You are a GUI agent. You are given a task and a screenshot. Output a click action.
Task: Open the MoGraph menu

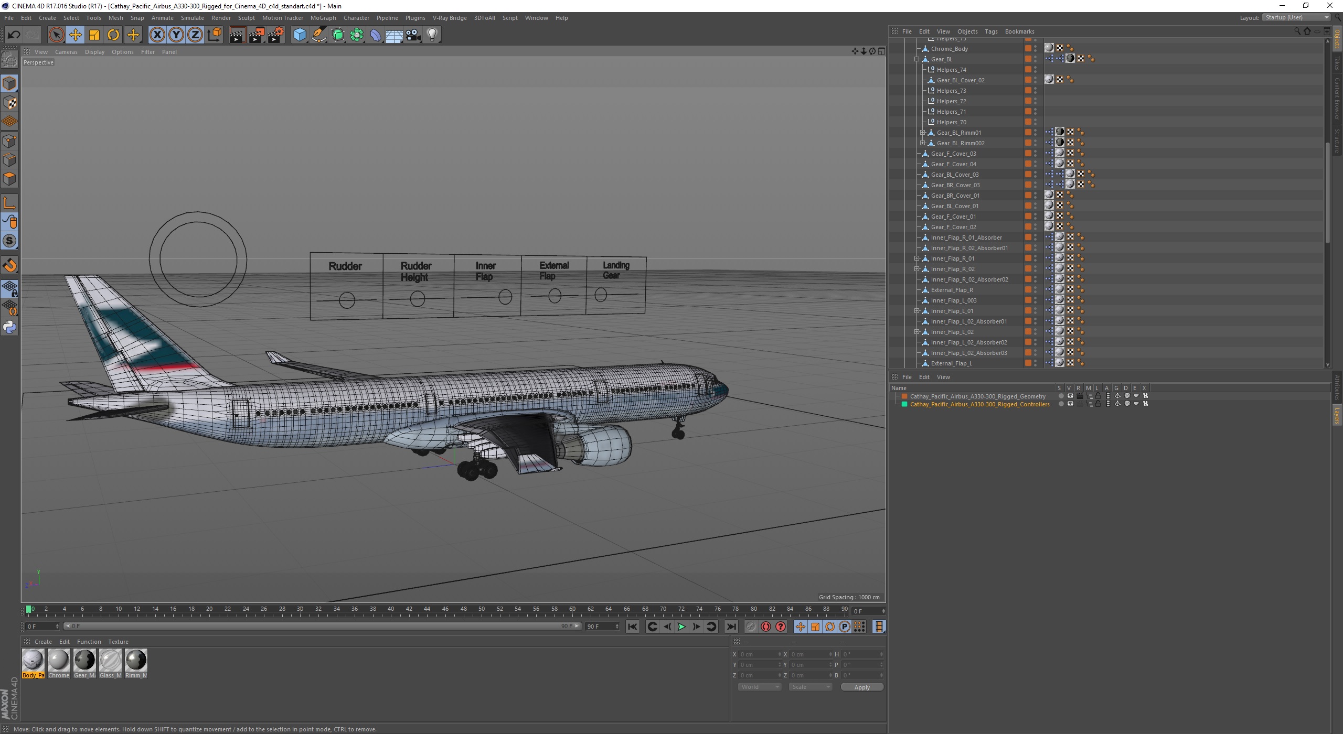[x=323, y=18]
